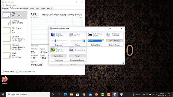Click the taskbar clock showing 22:00
The height and width of the screenshot is (97, 173).
[x=162, y=95]
